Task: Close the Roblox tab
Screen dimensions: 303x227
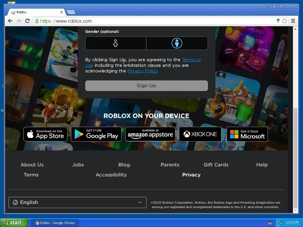Action: tap(62, 12)
